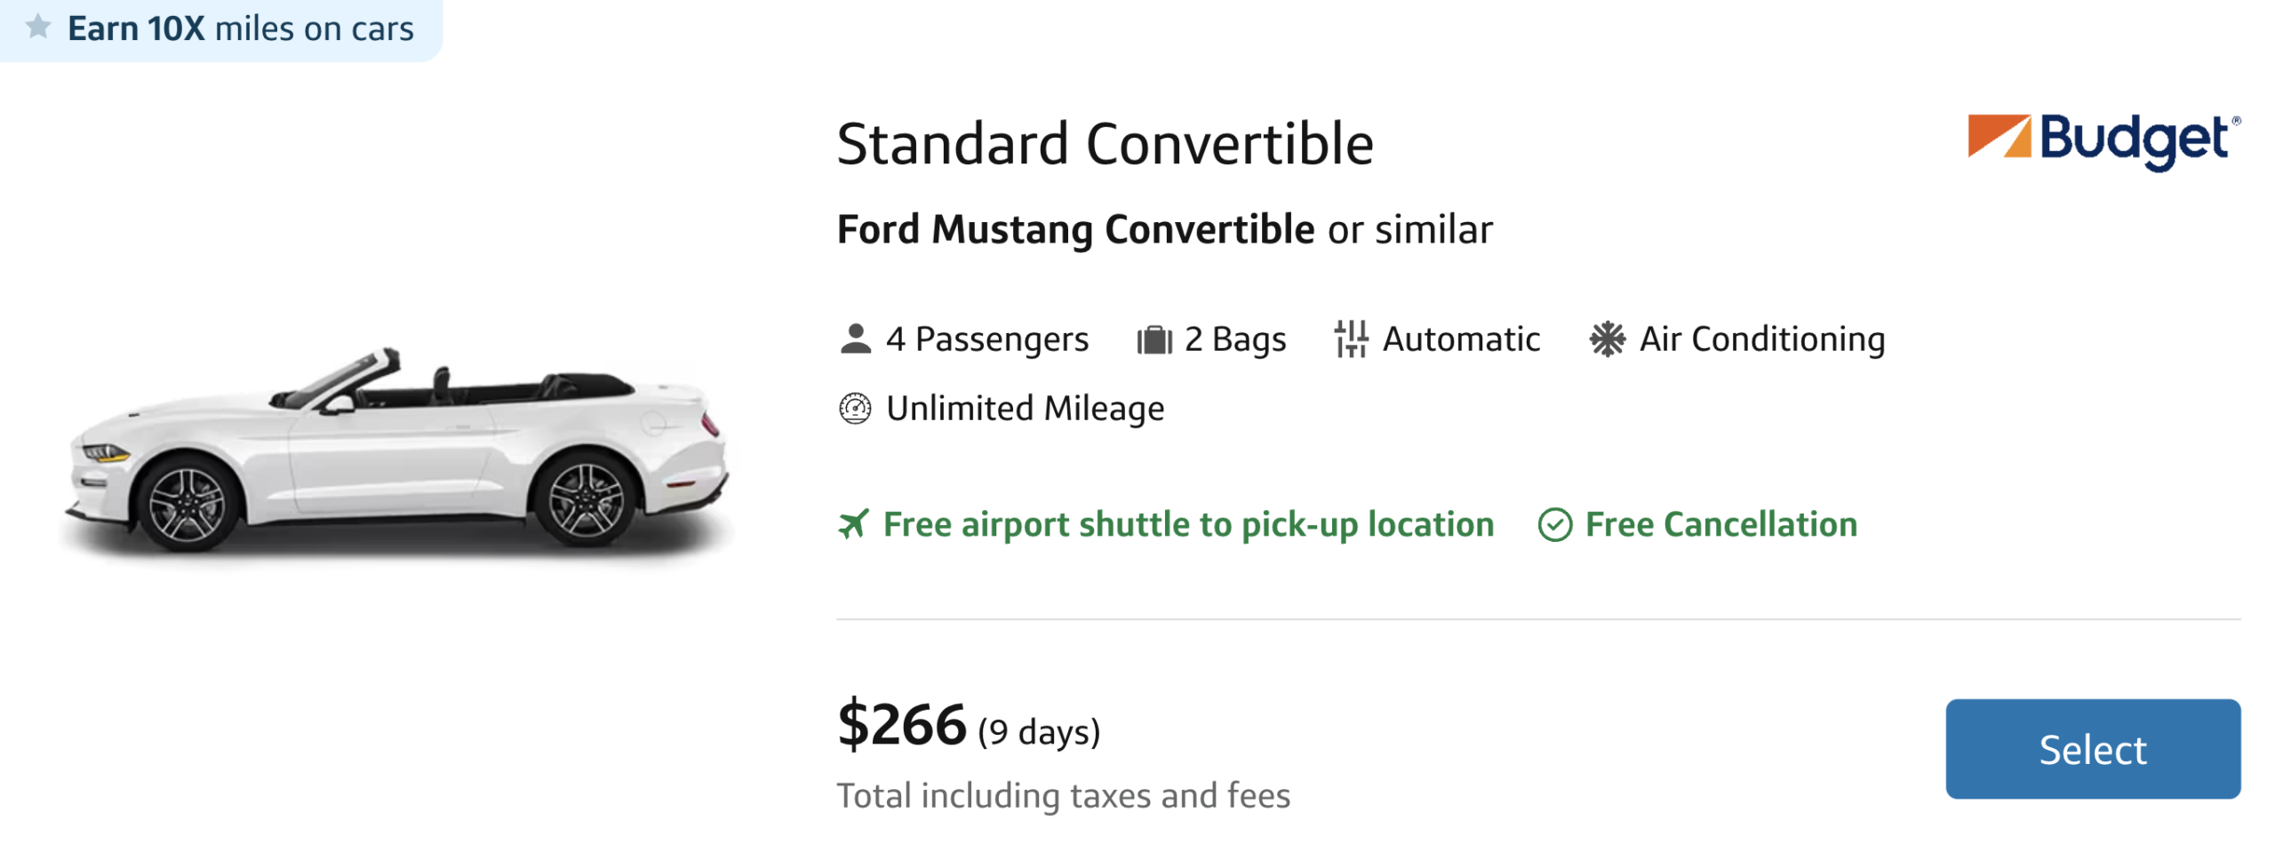Viewport: 2275px width, 860px height.
Task: Click the green checkmark Free Cancellation icon
Action: coord(1553,524)
